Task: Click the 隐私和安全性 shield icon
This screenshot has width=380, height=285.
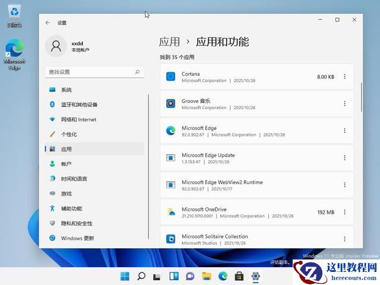Action: 52,223
